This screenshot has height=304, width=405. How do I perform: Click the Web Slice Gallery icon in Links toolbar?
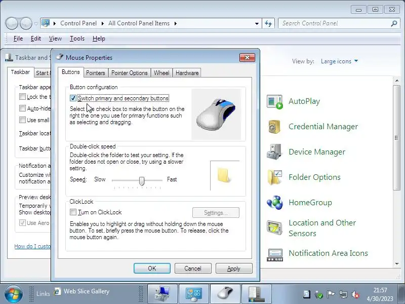[57, 292]
